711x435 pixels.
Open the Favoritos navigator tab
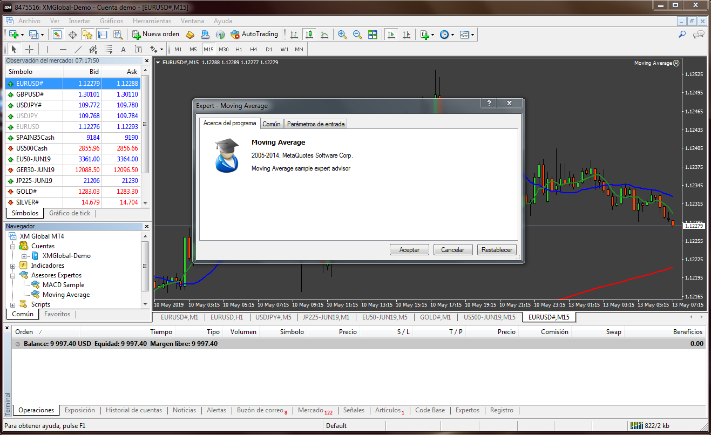click(x=57, y=314)
